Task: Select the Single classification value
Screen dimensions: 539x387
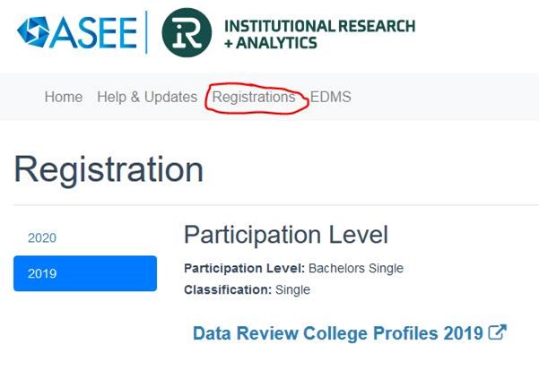Action: 293,290
